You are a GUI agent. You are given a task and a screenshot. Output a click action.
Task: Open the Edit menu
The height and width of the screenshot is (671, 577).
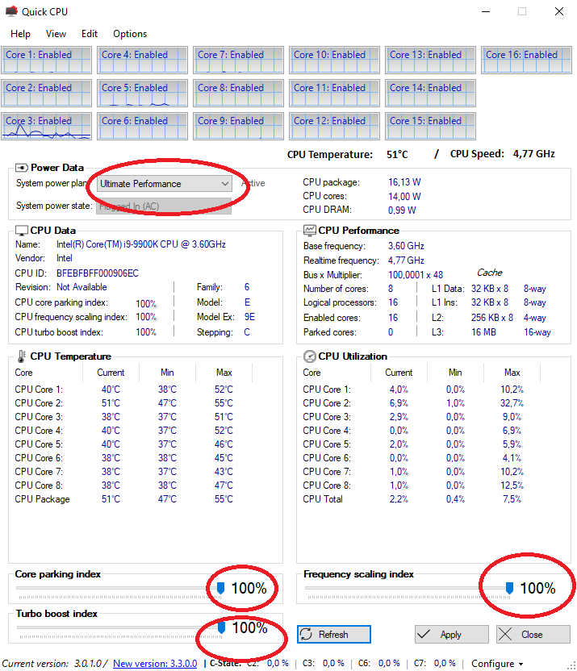point(90,34)
